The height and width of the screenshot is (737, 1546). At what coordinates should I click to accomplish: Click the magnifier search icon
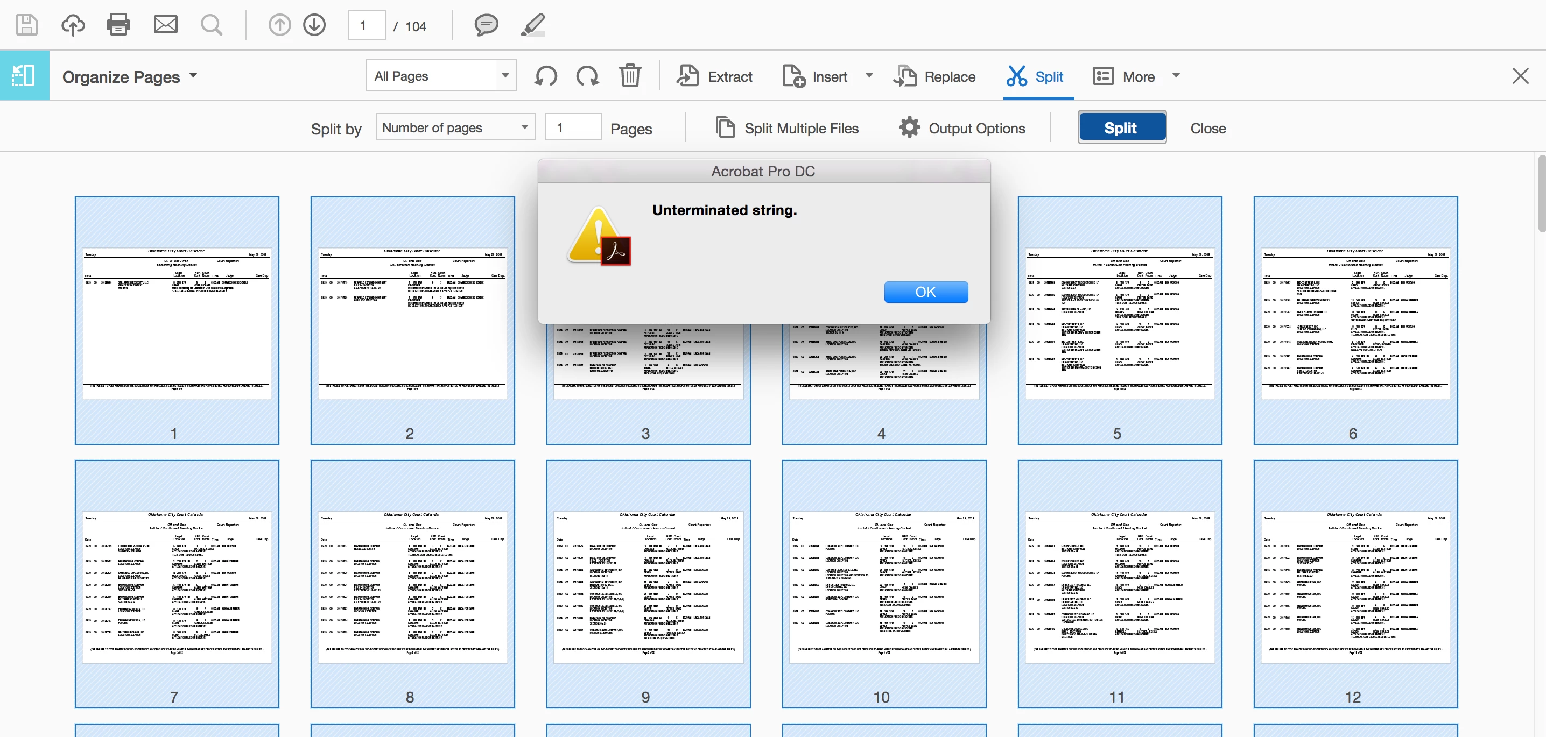tap(211, 25)
